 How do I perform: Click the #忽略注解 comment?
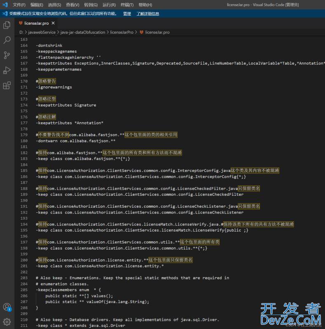pyautogui.click(x=46, y=117)
